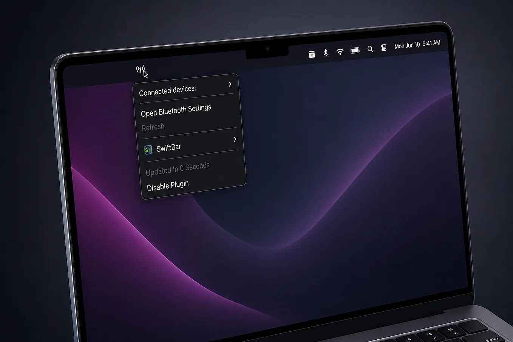Open the Wi-Fi menu bar icon

click(340, 52)
